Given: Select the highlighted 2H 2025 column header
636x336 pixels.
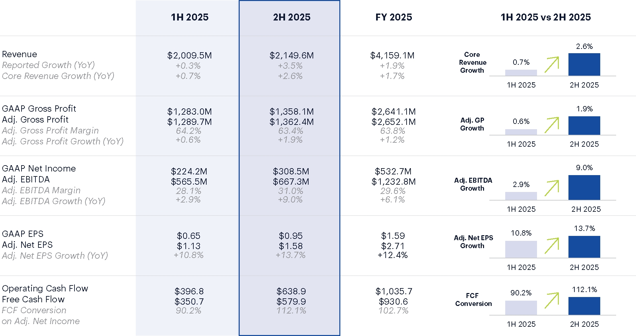Looking at the screenshot, I should (x=292, y=17).
